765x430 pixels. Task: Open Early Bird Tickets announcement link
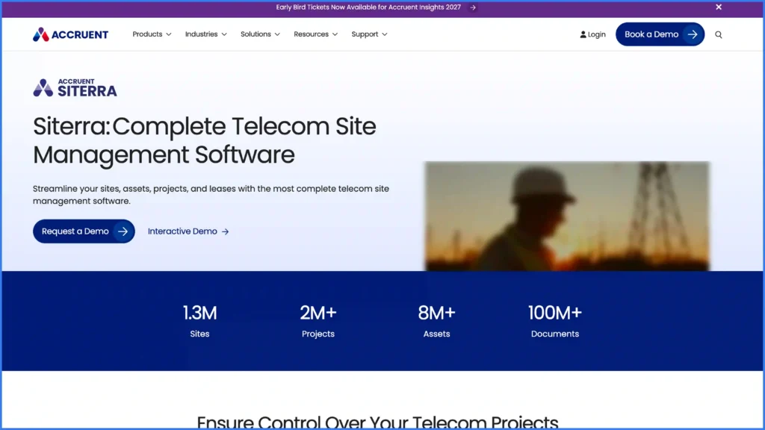click(x=368, y=7)
